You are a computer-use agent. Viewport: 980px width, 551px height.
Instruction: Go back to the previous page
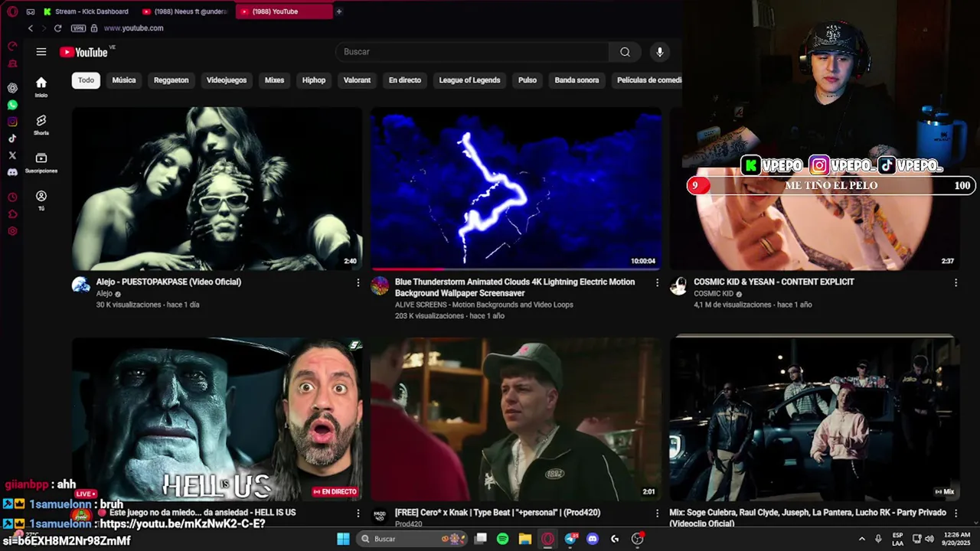31,28
